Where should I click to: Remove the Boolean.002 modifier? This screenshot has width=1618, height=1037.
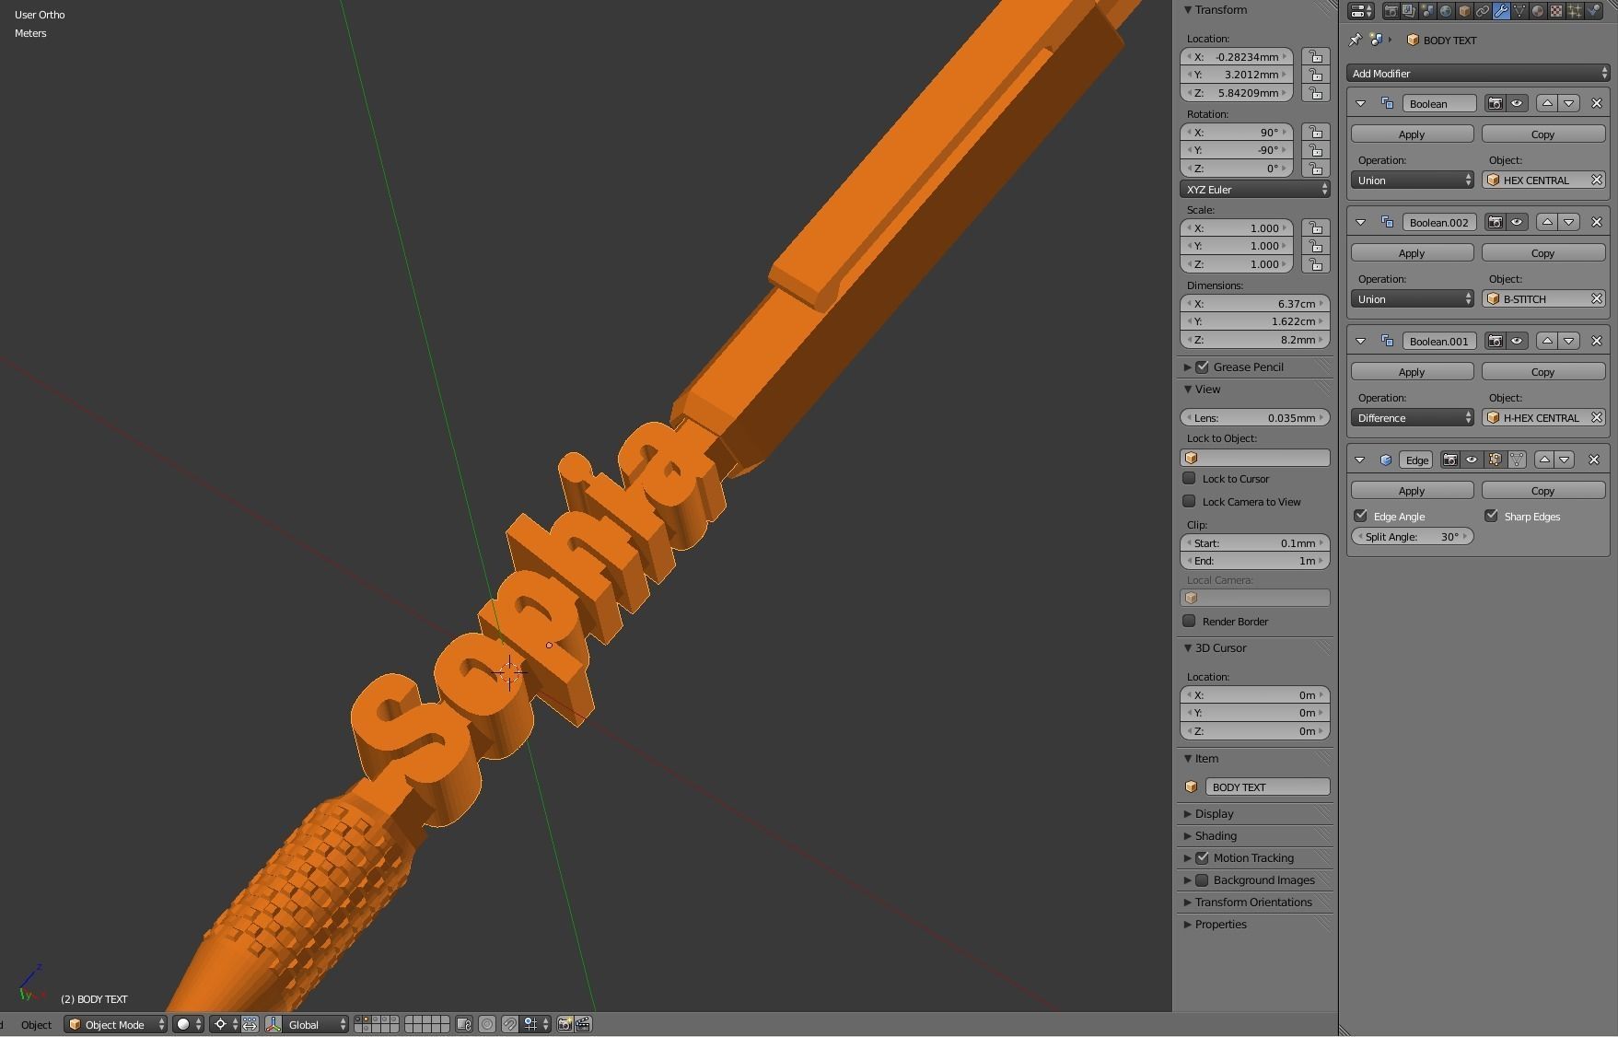coord(1597,222)
